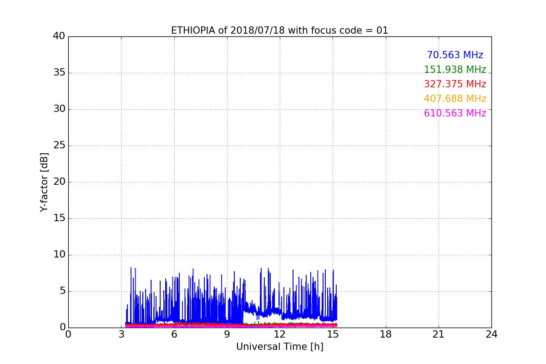The image size is (546, 364).
Task: Click the x-axis tick label 6
Action: [x=174, y=334]
